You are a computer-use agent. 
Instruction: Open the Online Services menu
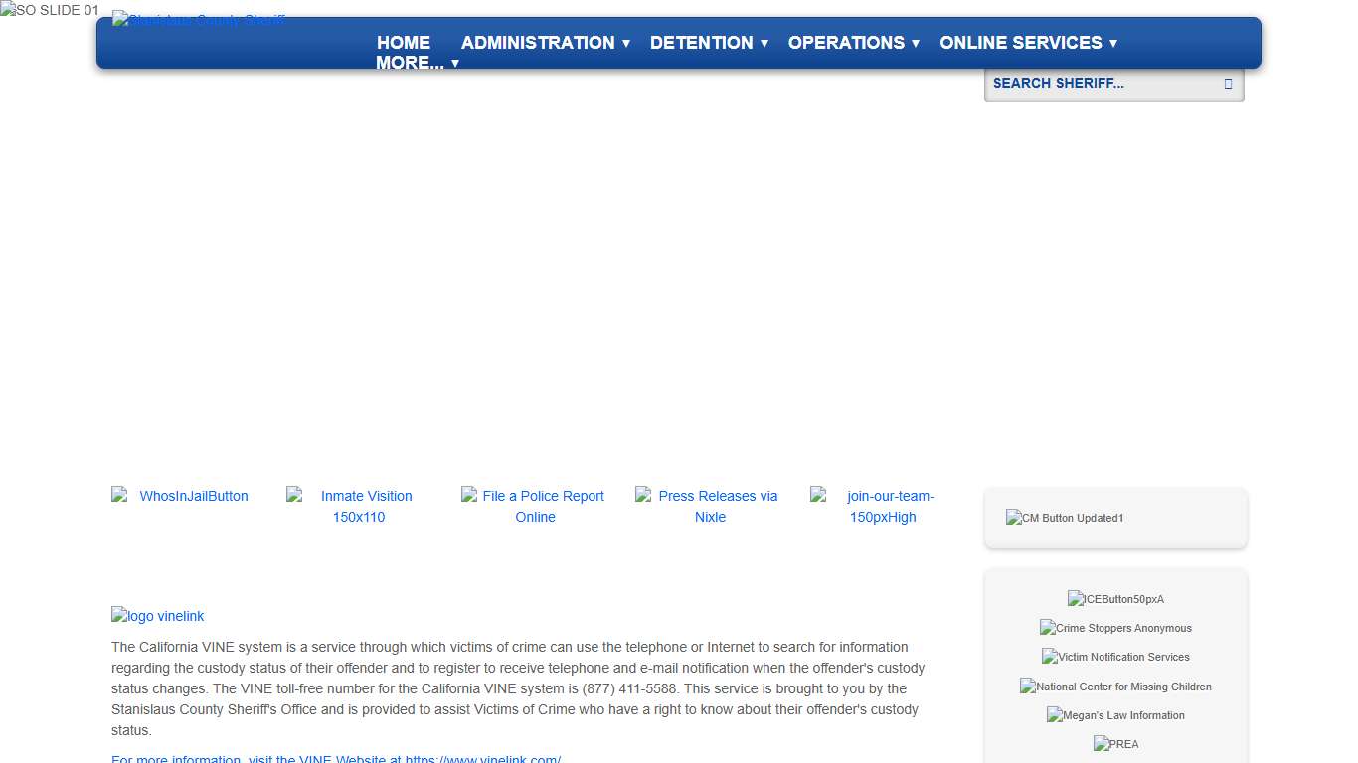1028,43
